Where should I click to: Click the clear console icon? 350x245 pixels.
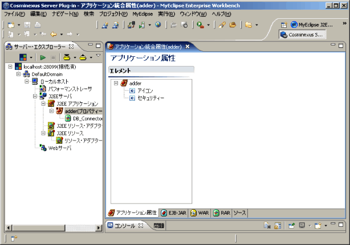267,226
